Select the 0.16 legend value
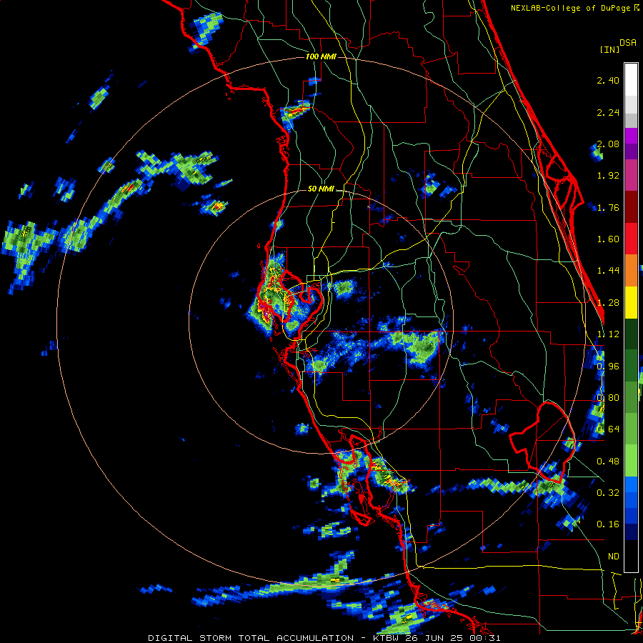 point(608,524)
